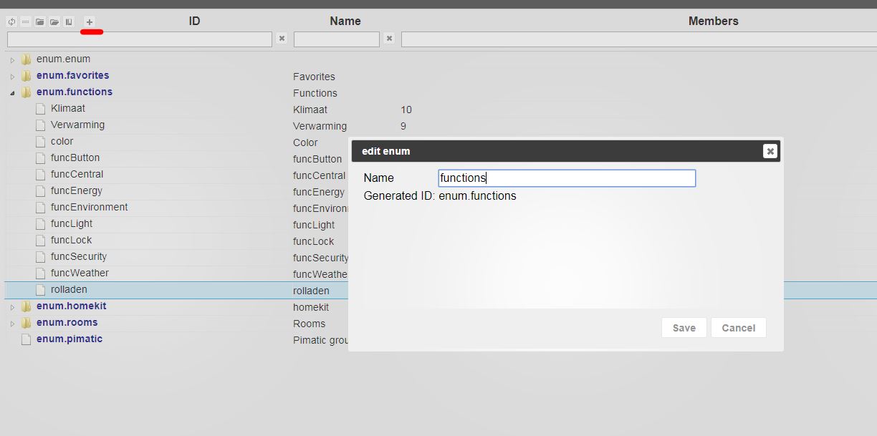
Task: Select the enum.homekit tree row
Action: tap(72, 306)
